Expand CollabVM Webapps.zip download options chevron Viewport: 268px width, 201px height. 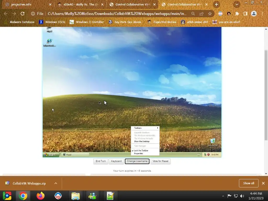[x=56, y=183]
